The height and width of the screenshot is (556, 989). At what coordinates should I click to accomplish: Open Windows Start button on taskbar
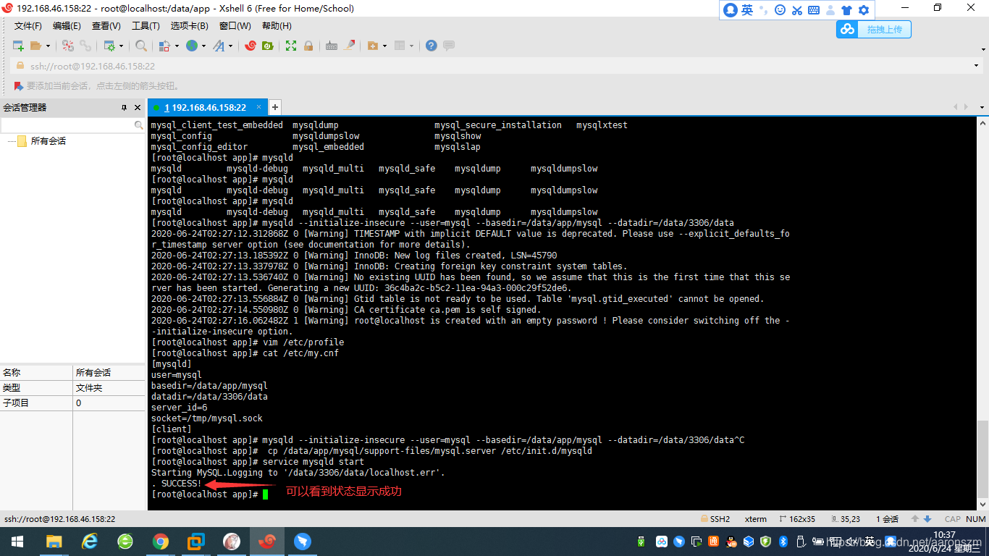pos(17,542)
